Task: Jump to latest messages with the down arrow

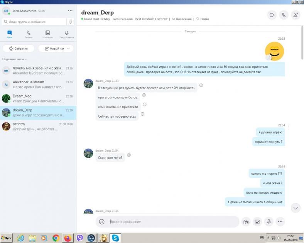Action: (296, 208)
